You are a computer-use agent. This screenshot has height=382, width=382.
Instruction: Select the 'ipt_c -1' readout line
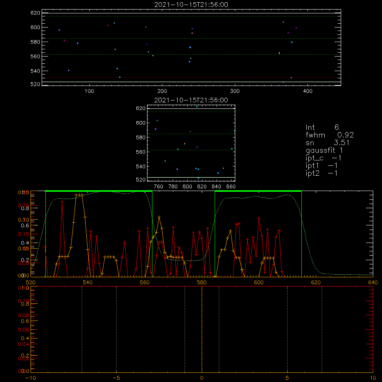click(324, 158)
